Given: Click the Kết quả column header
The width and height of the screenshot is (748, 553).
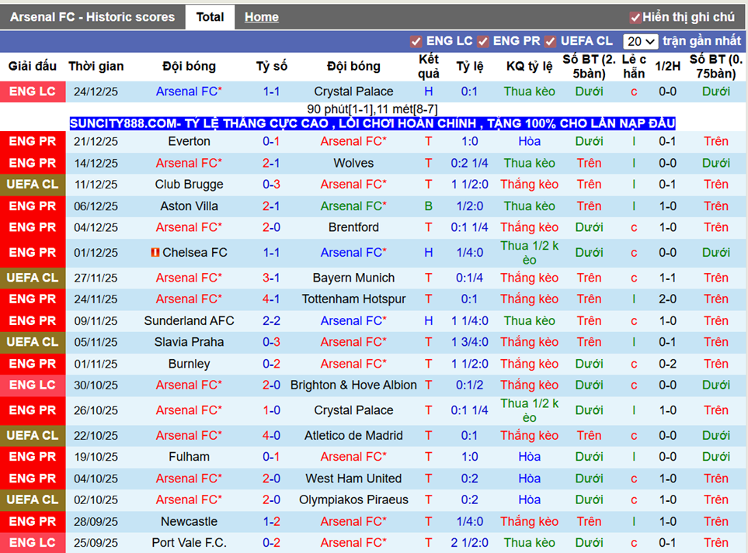Looking at the screenshot, I should [x=429, y=66].
